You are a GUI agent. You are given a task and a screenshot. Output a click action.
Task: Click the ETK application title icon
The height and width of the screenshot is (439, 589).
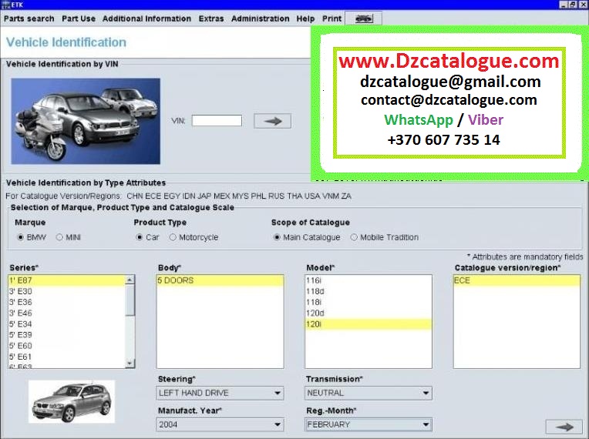[6, 5]
